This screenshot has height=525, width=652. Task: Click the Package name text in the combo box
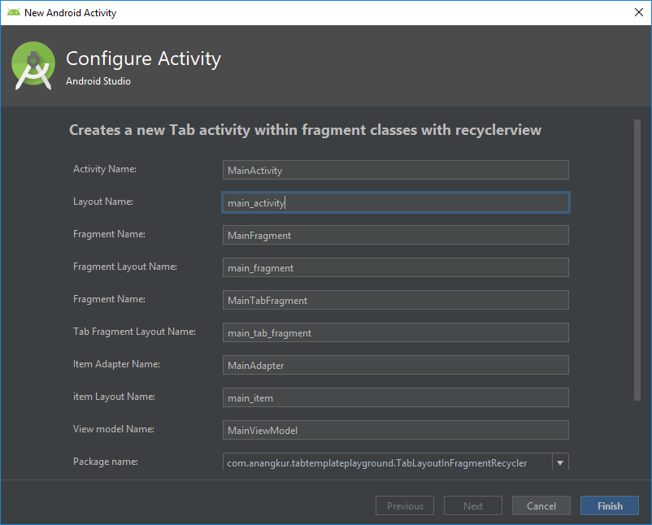click(377, 463)
